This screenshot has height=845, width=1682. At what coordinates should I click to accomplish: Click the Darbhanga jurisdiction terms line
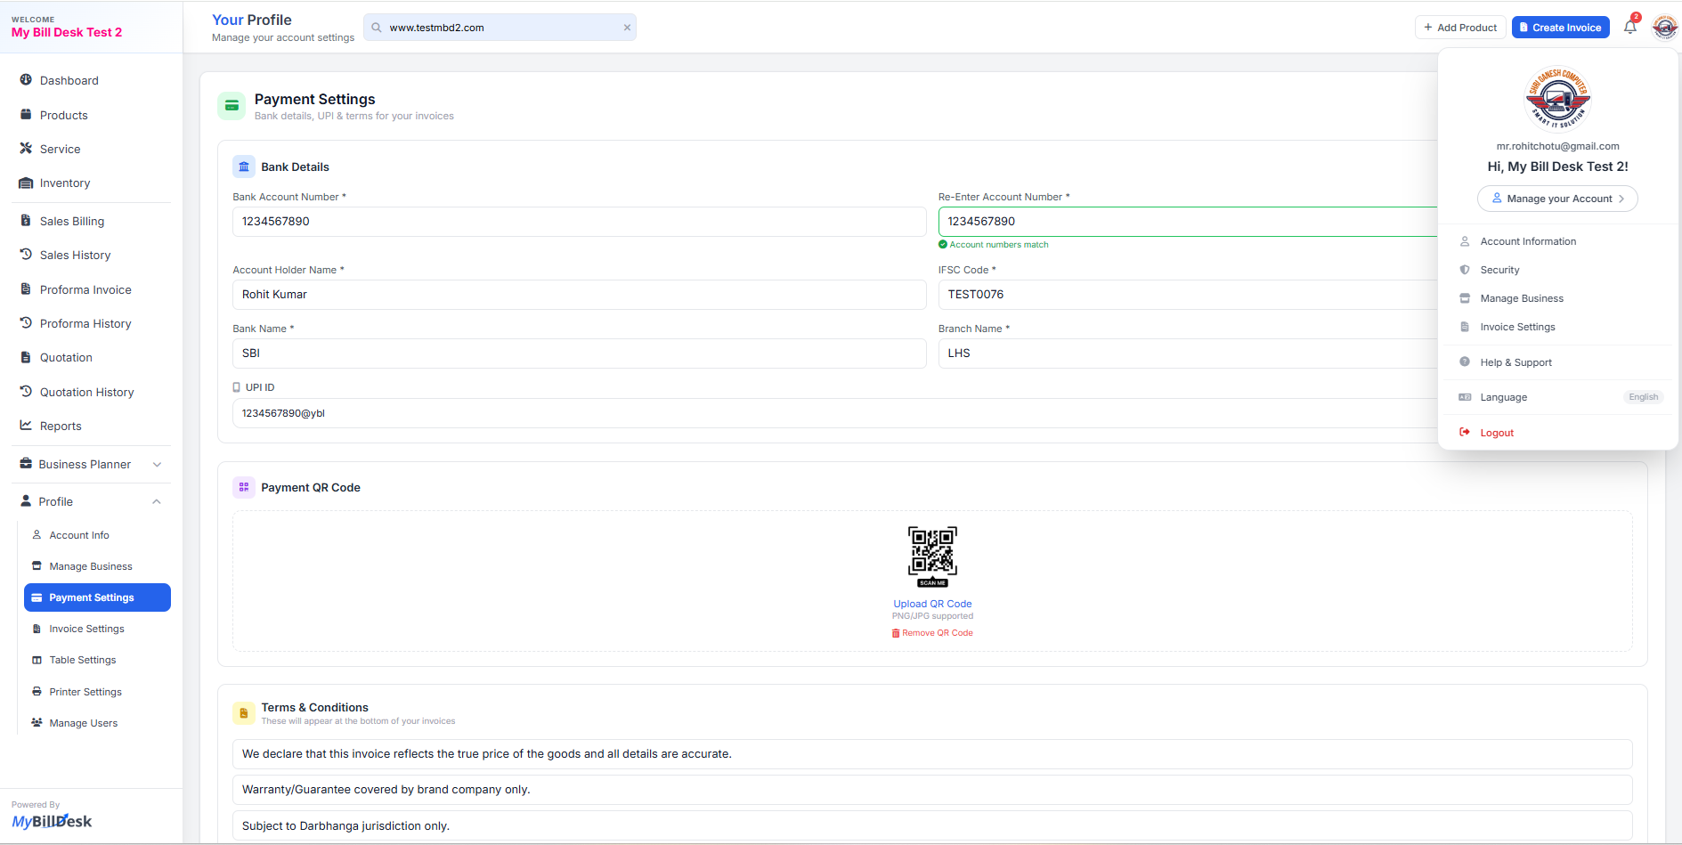pos(932,825)
